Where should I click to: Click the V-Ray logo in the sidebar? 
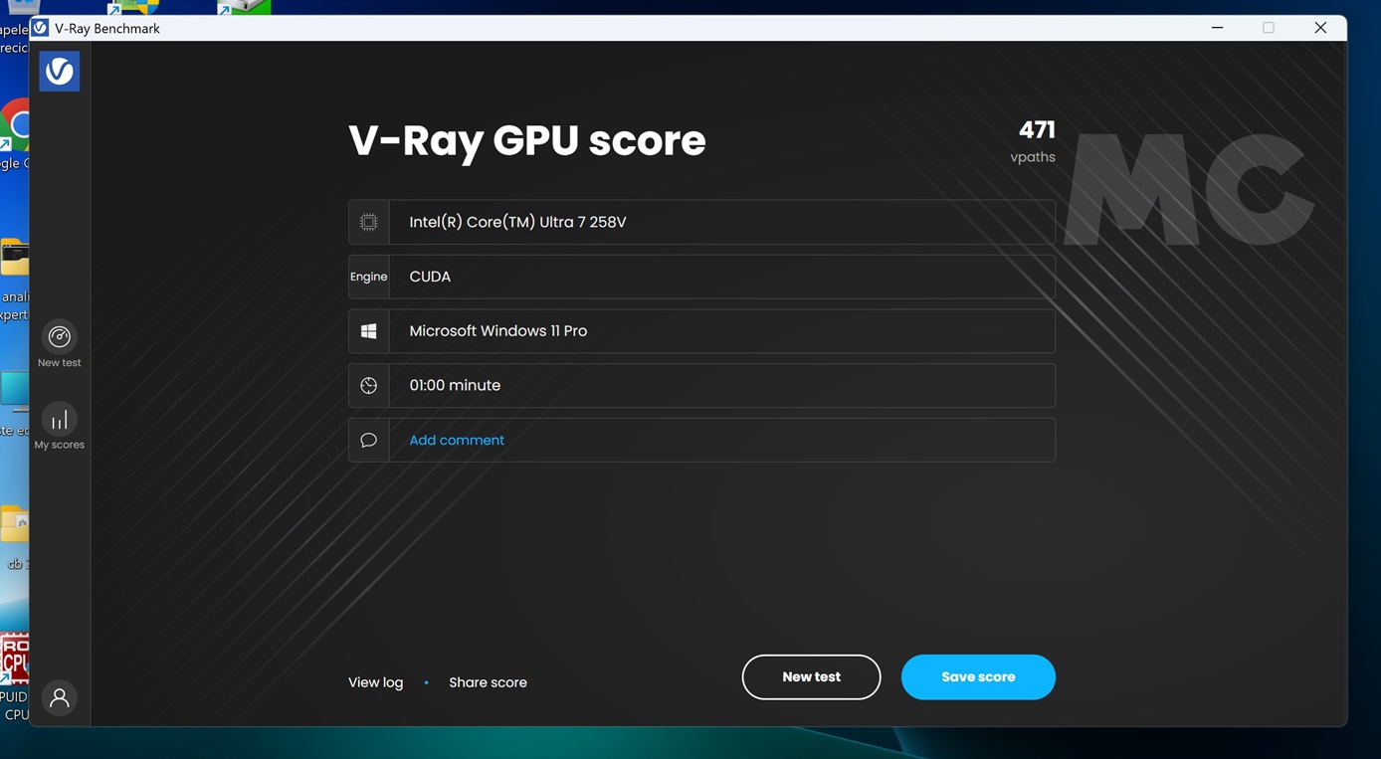tap(60, 72)
